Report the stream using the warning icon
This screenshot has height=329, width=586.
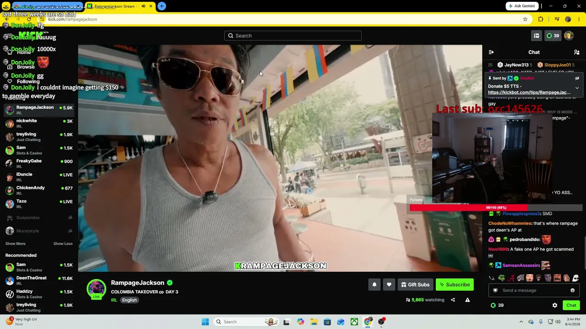point(467,300)
